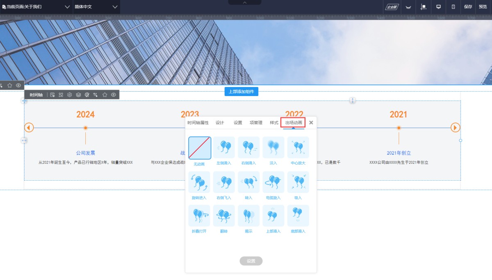Click the layers icon in 时间轴 toolbar
492x280 pixels.
click(78, 95)
